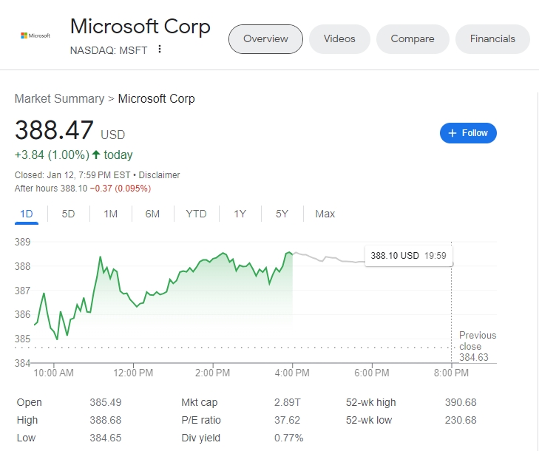Open the Compare tab
Screen dimensions: 539x451
click(412, 38)
